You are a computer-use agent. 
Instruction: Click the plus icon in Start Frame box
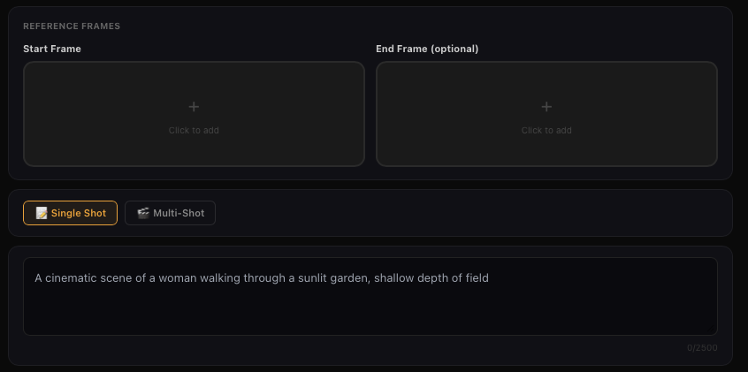(194, 107)
